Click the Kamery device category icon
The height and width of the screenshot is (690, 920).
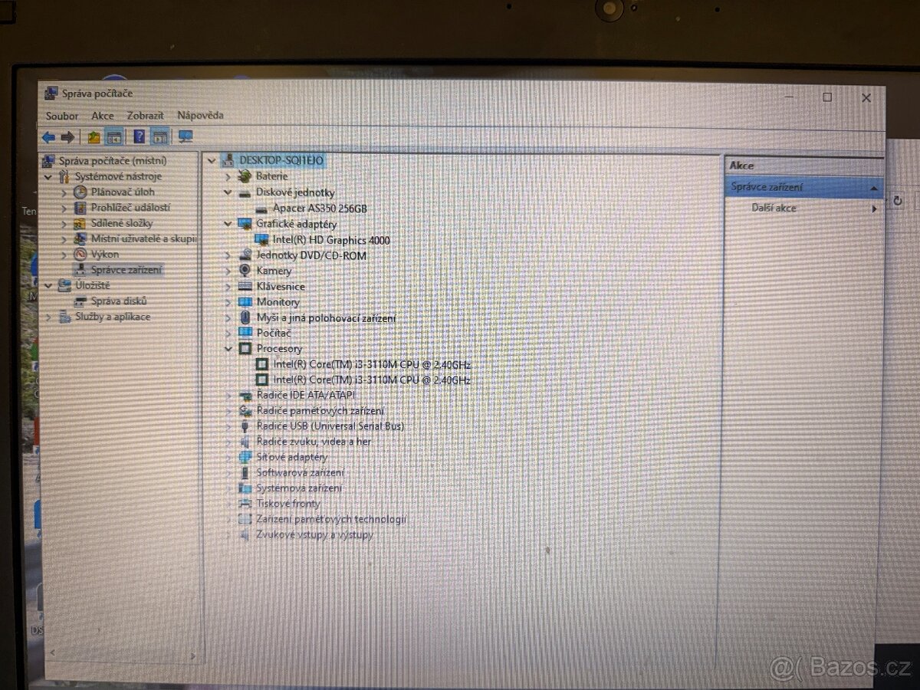[245, 271]
